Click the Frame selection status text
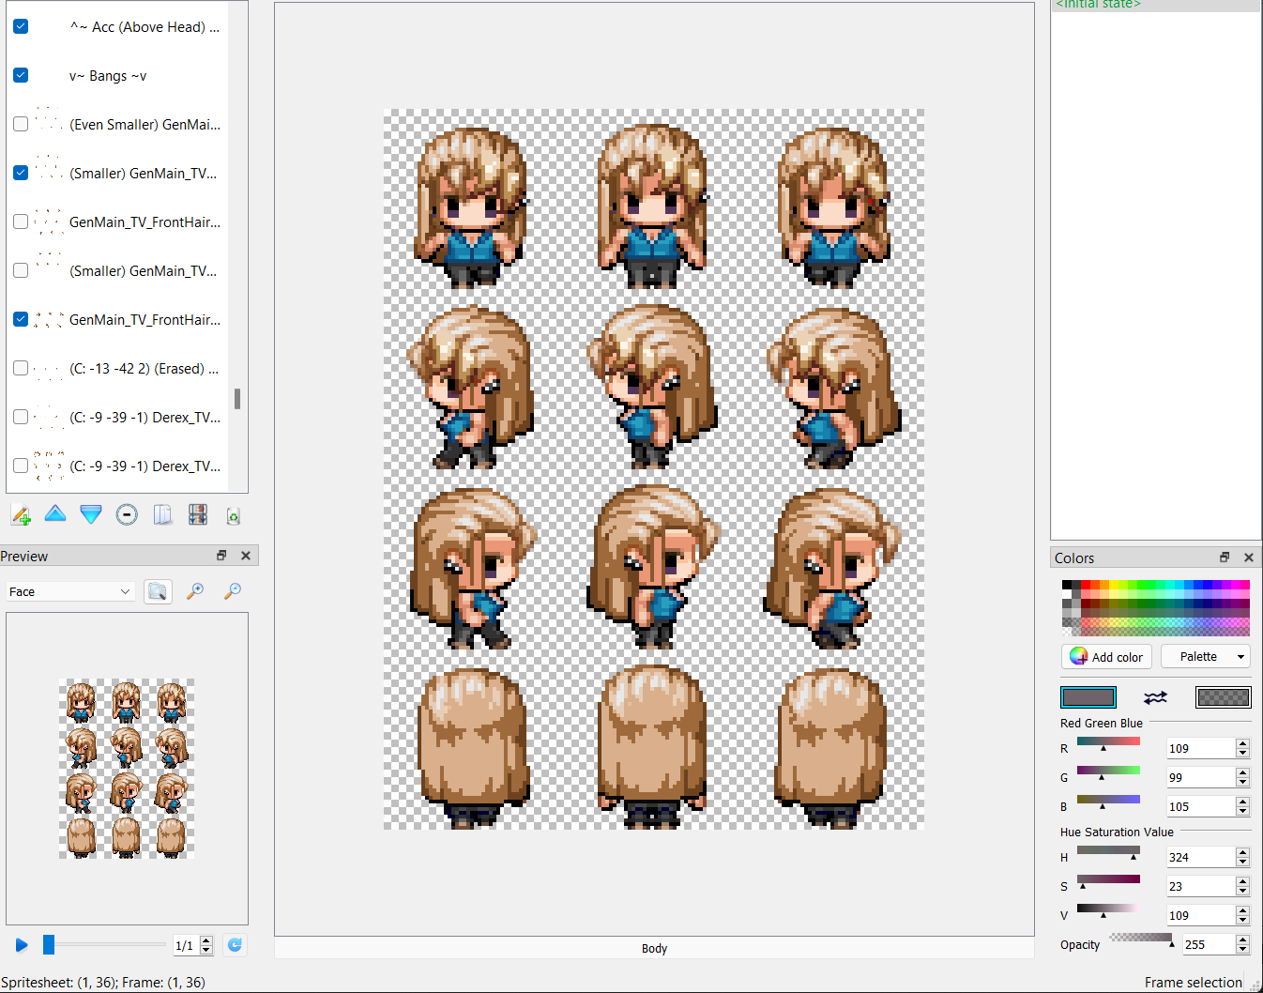This screenshot has width=1263, height=993. coord(1193,982)
